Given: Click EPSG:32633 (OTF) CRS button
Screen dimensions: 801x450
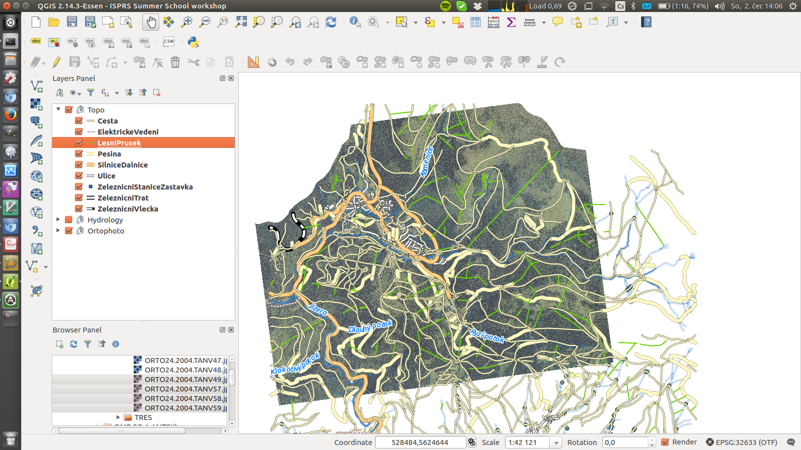Looking at the screenshot, I should click(741, 442).
